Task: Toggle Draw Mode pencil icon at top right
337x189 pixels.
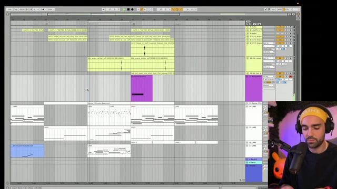Action: point(266,9)
